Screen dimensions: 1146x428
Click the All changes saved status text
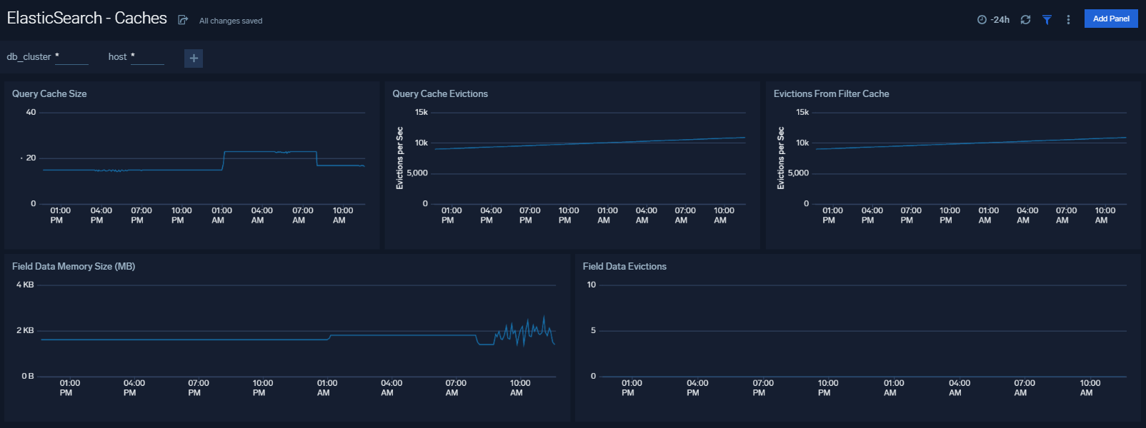230,21
